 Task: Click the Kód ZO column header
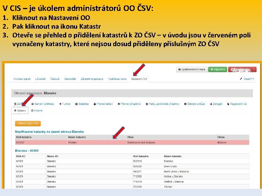[x=21, y=156]
